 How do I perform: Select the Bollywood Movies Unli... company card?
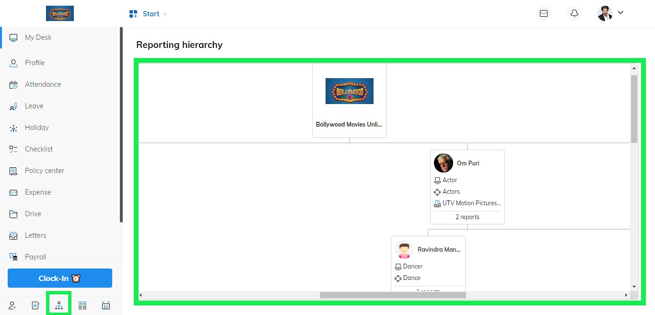pos(350,101)
